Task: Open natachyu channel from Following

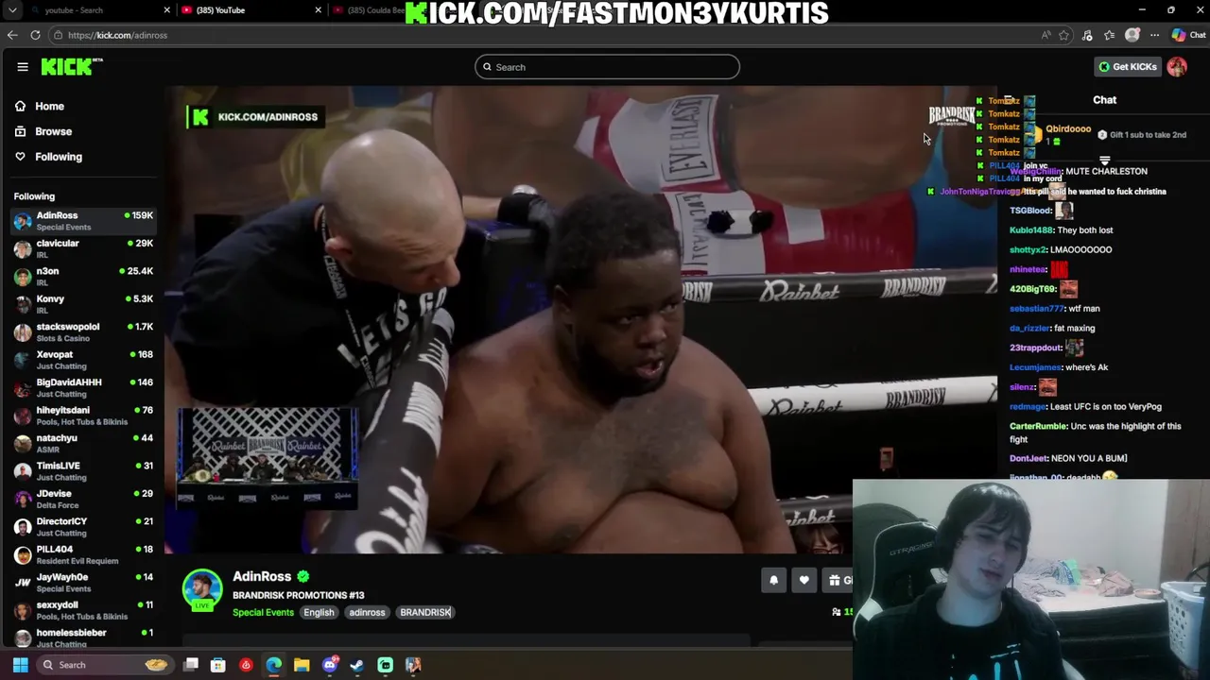Action: pyautogui.click(x=83, y=443)
